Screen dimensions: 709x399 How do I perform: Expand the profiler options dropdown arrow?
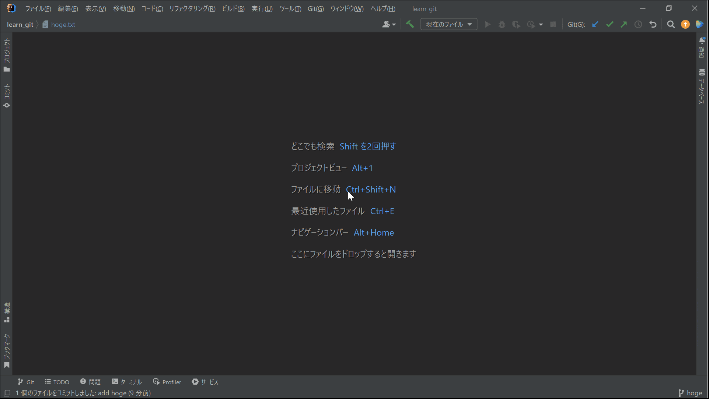(541, 24)
